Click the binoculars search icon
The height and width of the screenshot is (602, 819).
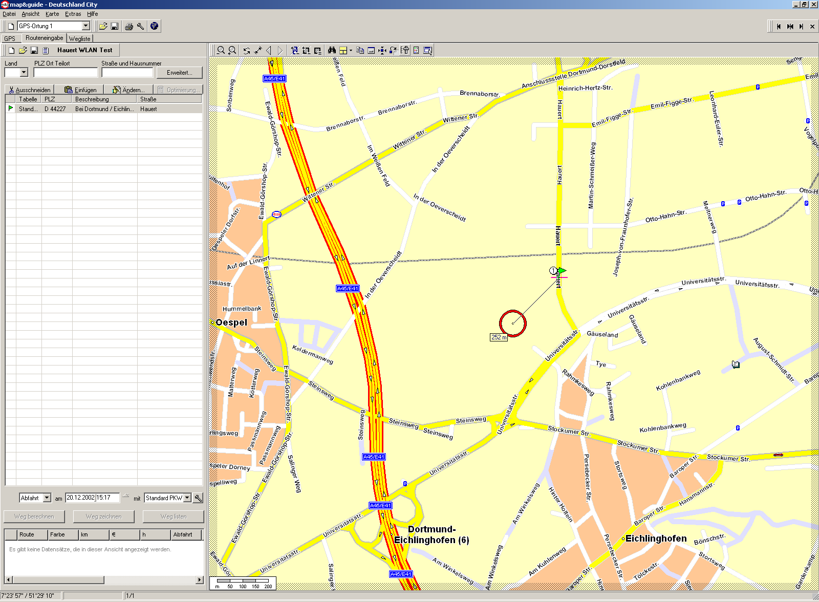click(332, 50)
